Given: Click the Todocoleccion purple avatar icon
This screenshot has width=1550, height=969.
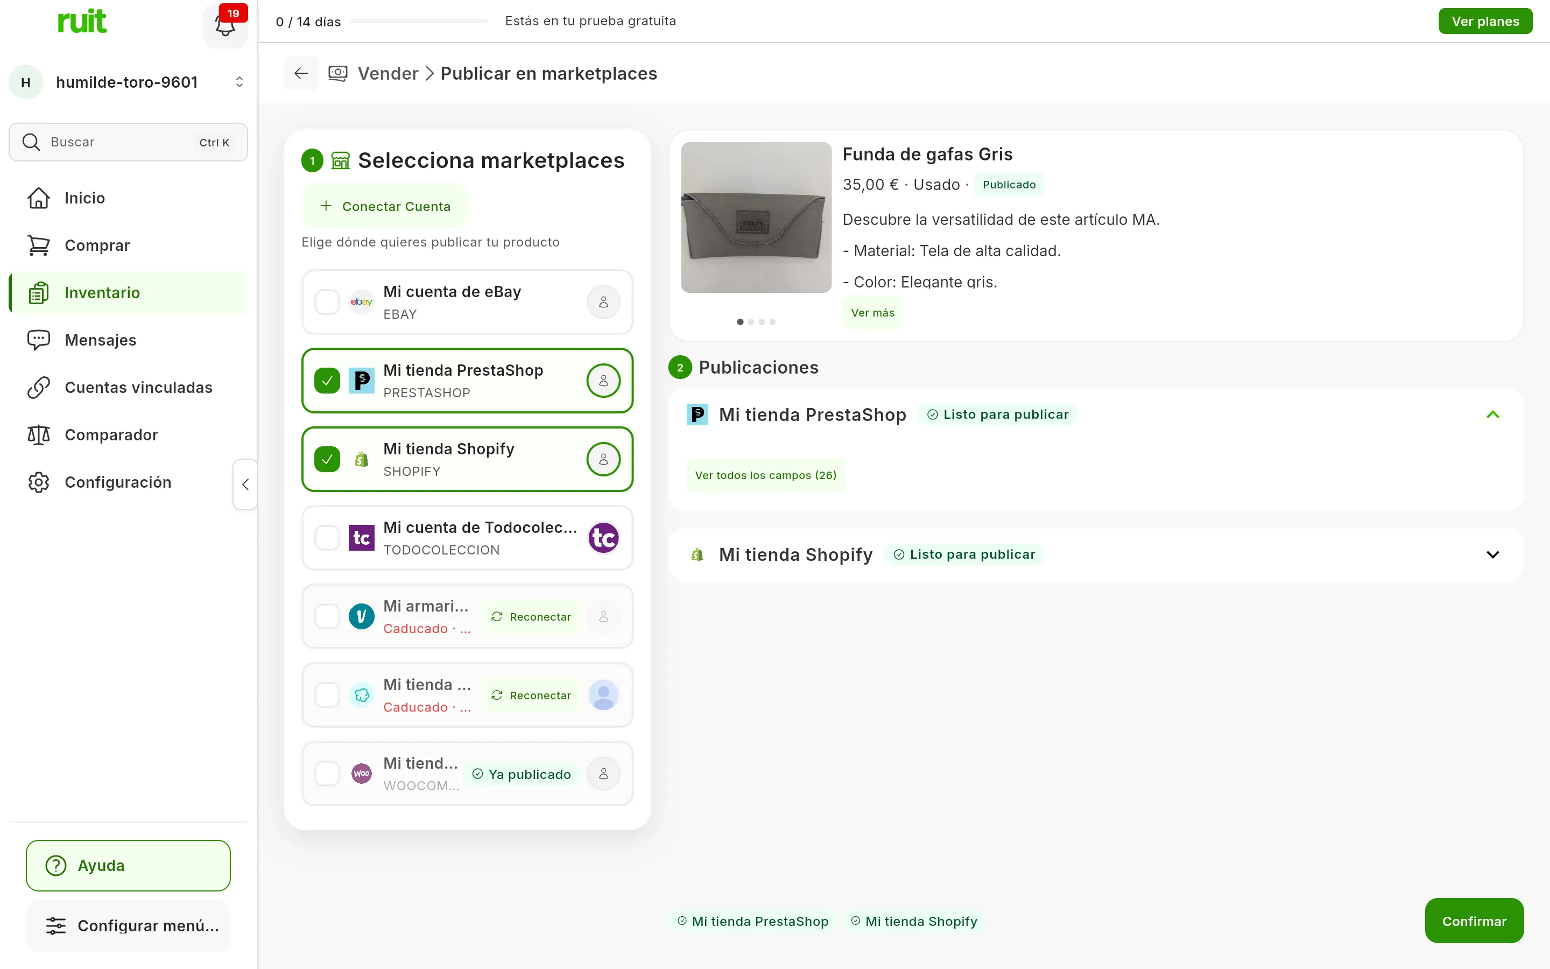Looking at the screenshot, I should click(603, 538).
